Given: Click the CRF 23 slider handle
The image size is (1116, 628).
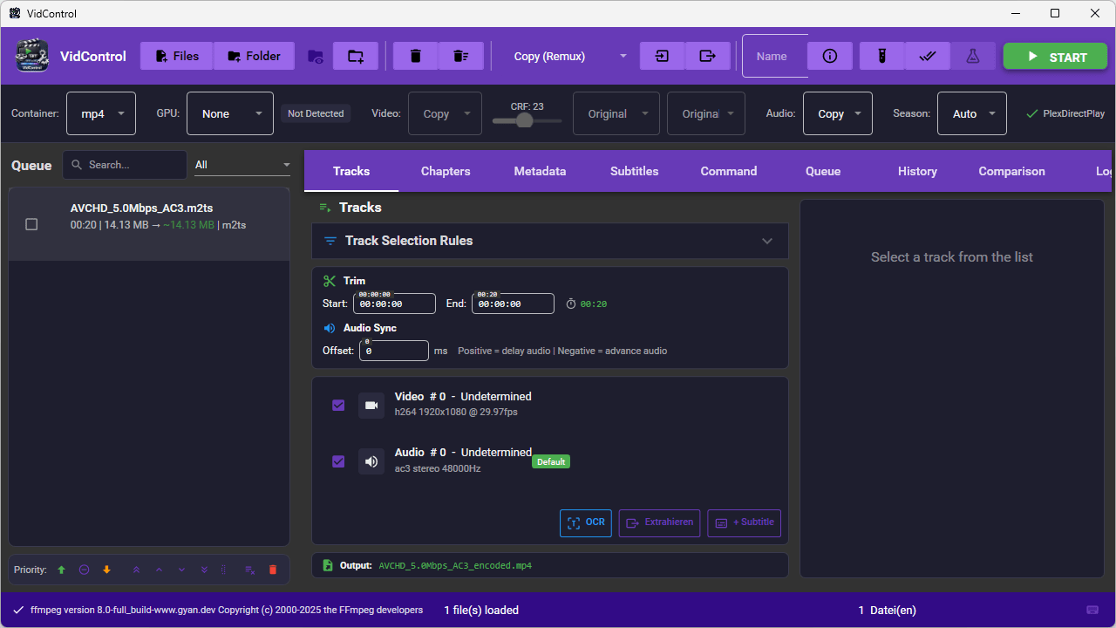Looking at the screenshot, I should pyautogui.click(x=524, y=120).
